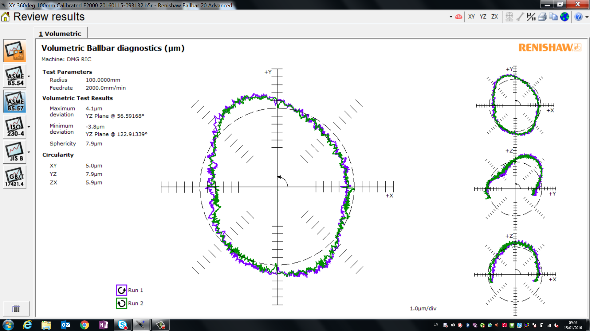This screenshot has height=331, width=590.
Task: Open the ISO 230-4 dropdown menu
Action: (29, 126)
